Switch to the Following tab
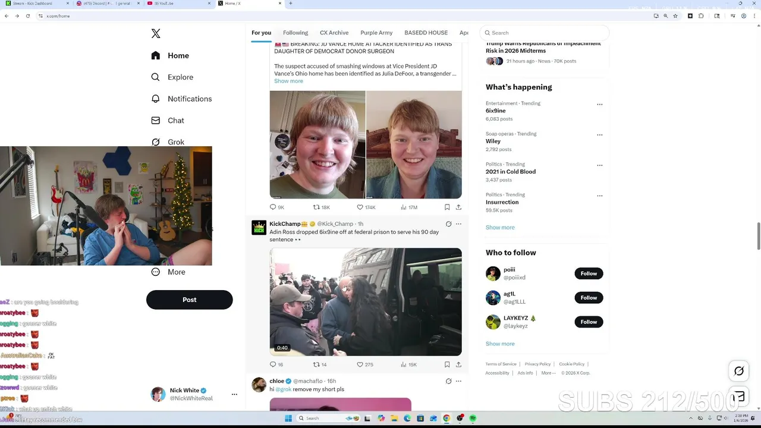 pyautogui.click(x=295, y=33)
